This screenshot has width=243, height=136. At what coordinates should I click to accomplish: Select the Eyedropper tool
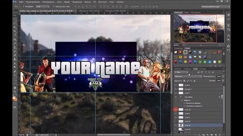tap(15, 35)
